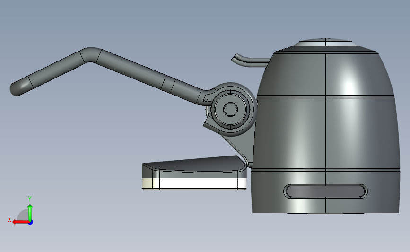410x252 pixels.
Task: Select the dark clamp foot above the white pad
Action: click(194, 167)
